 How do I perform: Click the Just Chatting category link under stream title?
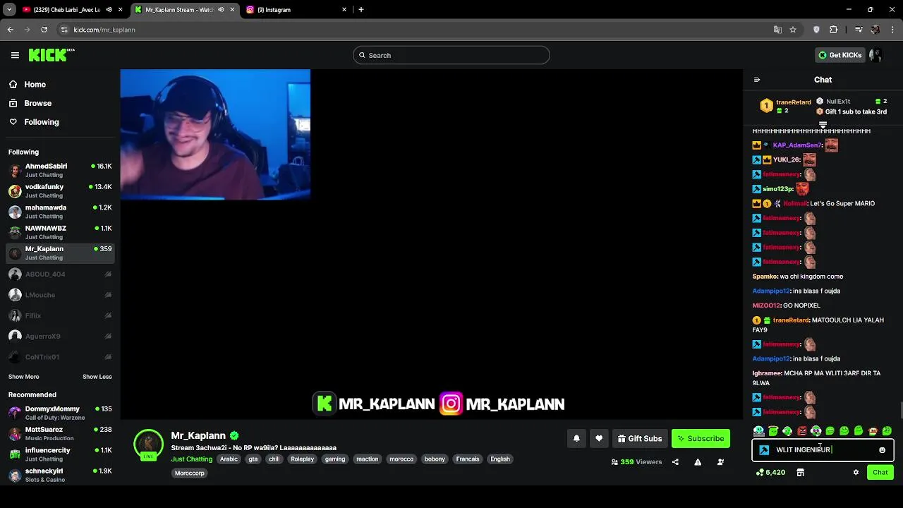click(191, 459)
